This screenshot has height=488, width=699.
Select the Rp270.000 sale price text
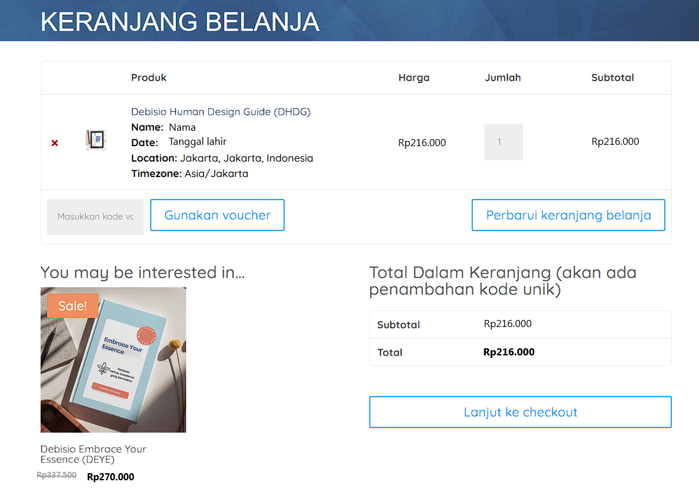(x=111, y=477)
